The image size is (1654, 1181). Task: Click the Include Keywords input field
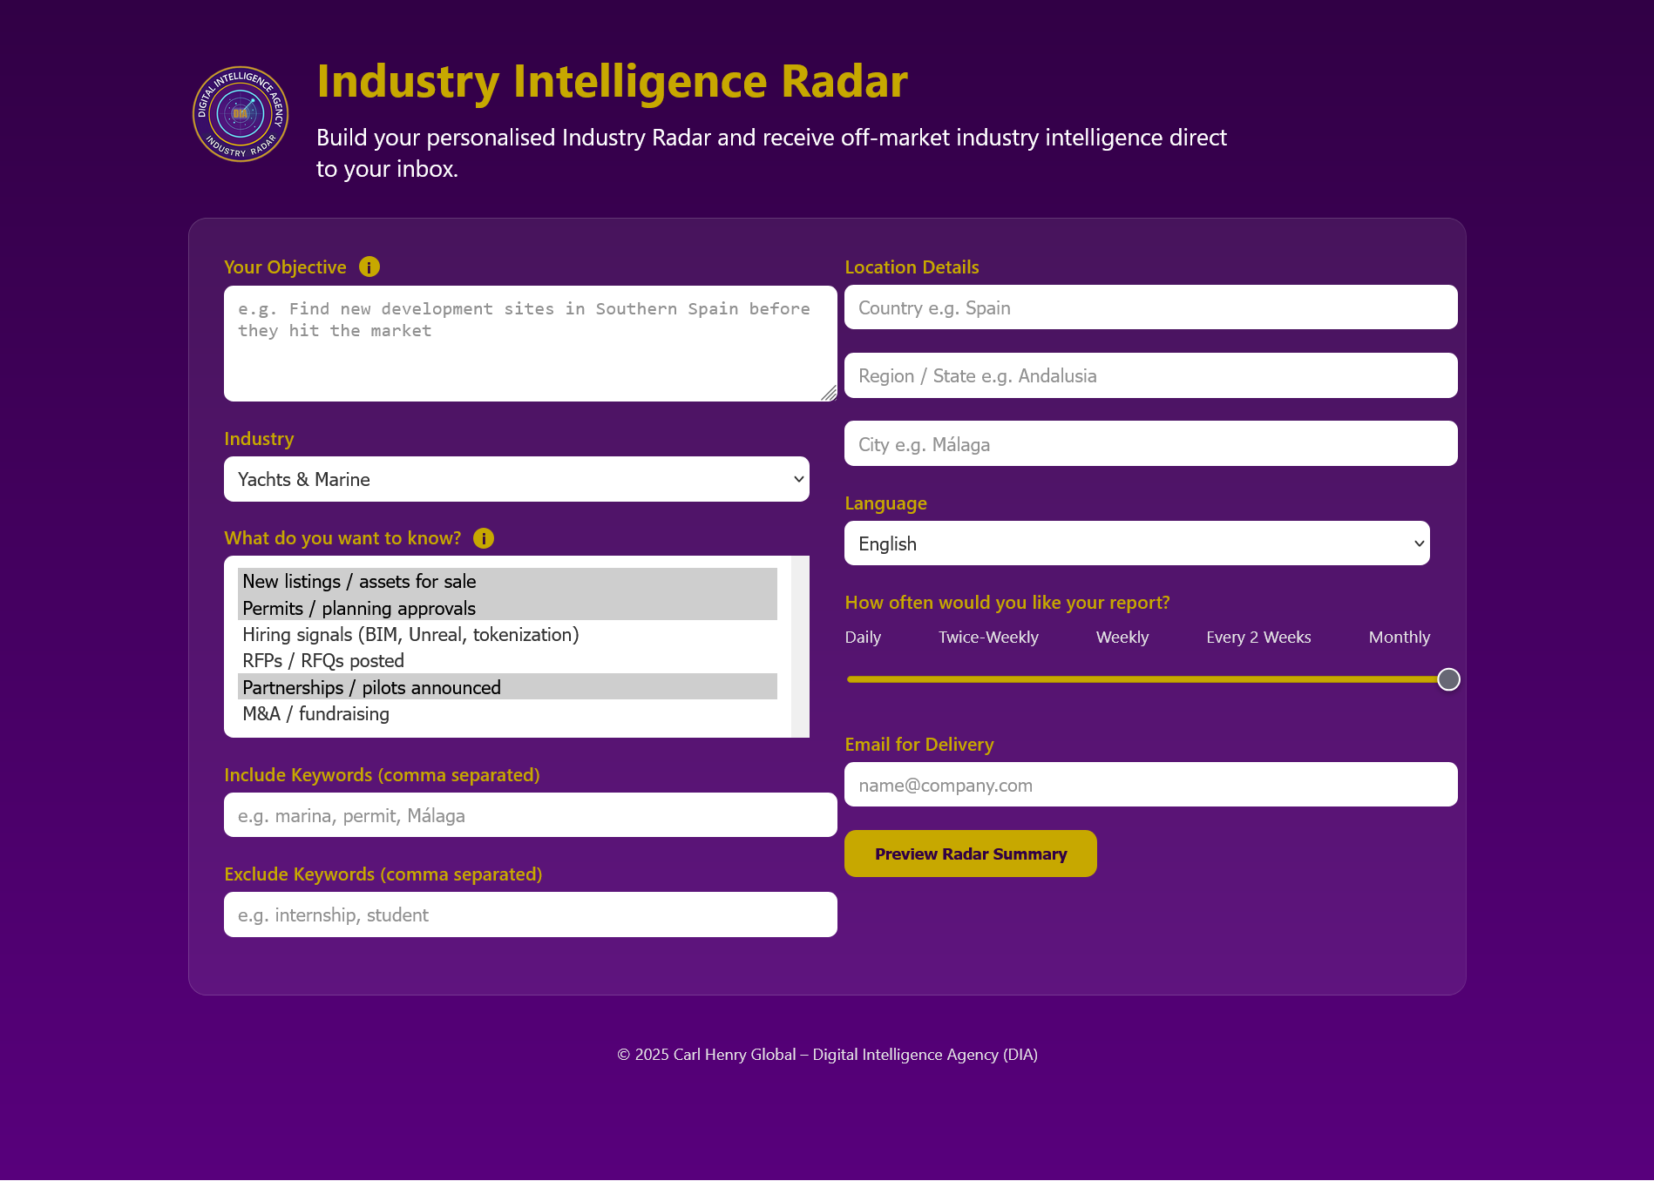coord(530,815)
